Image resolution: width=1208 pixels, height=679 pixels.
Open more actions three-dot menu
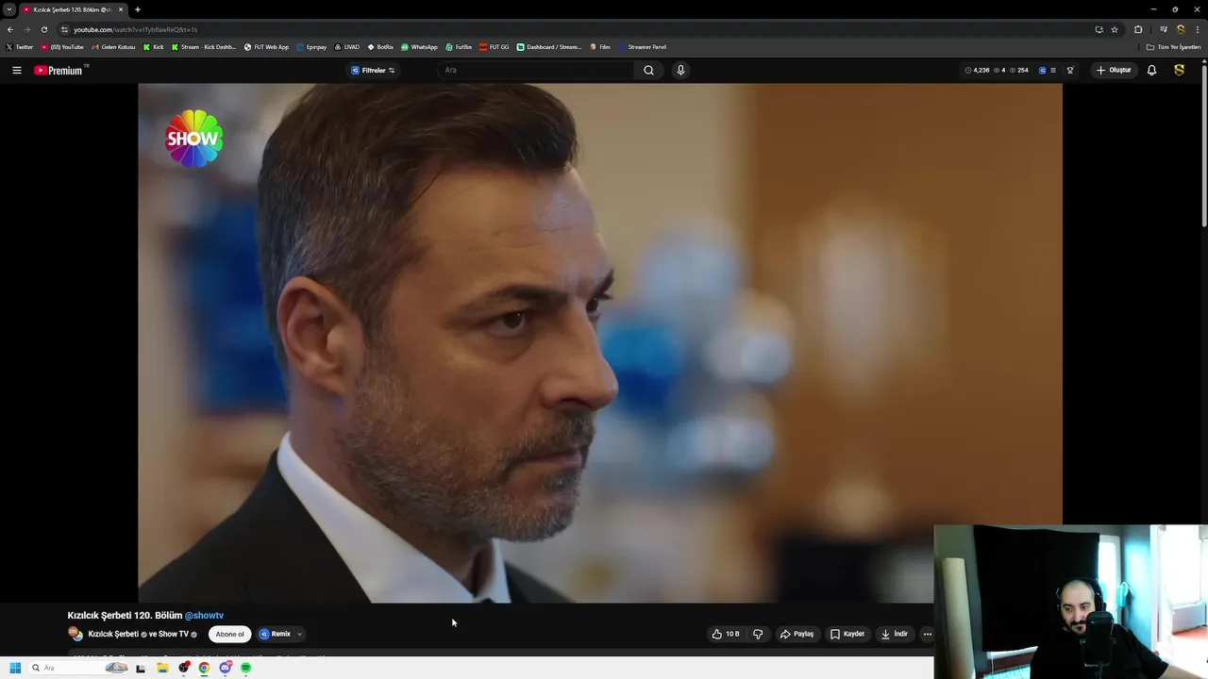click(927, 634)
